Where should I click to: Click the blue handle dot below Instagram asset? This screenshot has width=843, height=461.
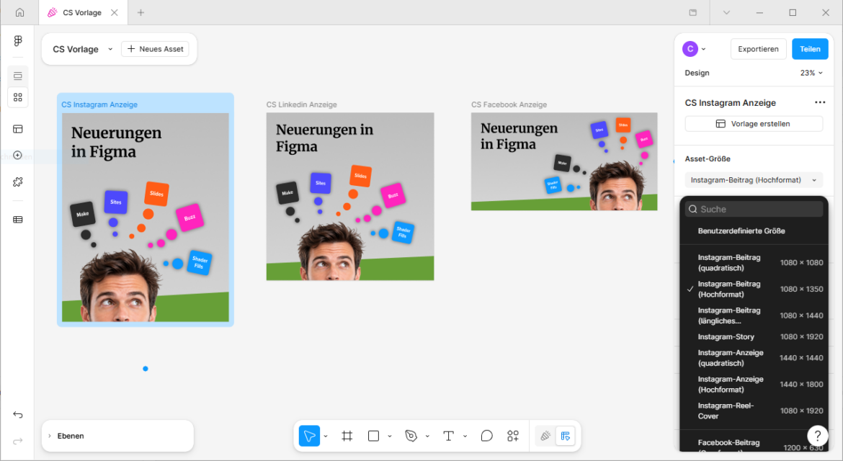click(145, 369)
